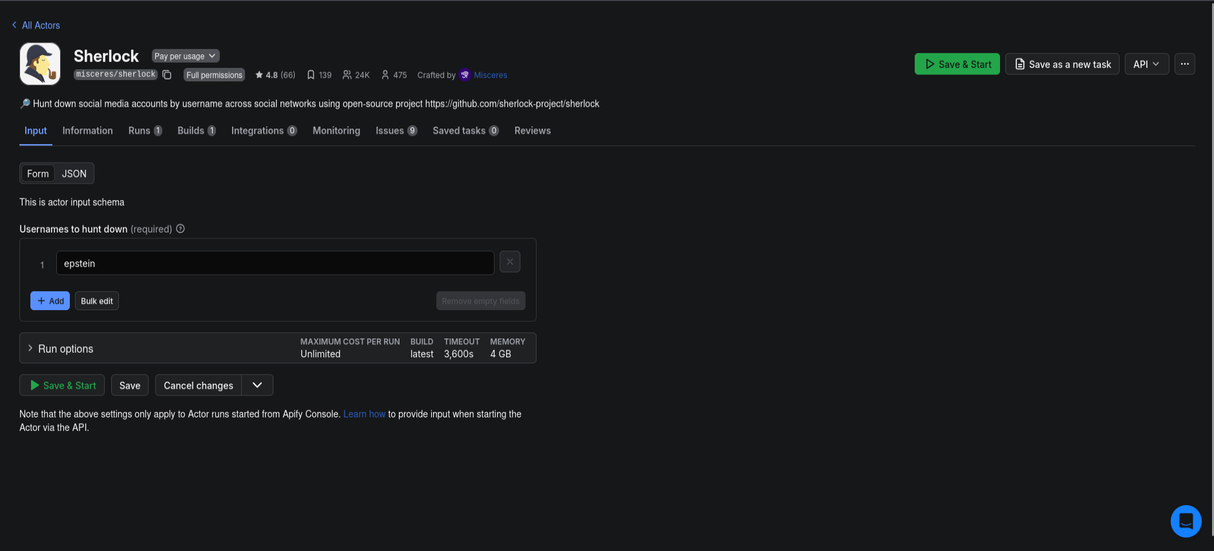The image size is (1214, 551).
Task: Open the Runs tab
Action: (145, 130)
